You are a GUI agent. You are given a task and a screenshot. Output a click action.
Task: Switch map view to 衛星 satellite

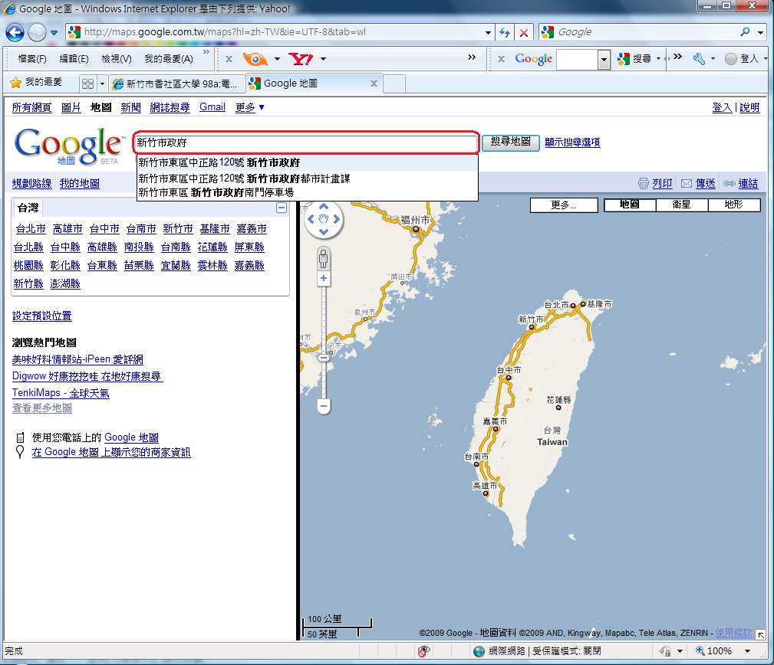pos(681,205)
